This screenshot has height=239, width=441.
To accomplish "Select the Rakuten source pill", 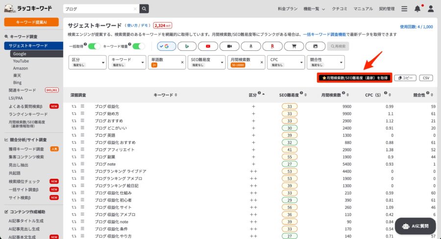I will (272, 46).
